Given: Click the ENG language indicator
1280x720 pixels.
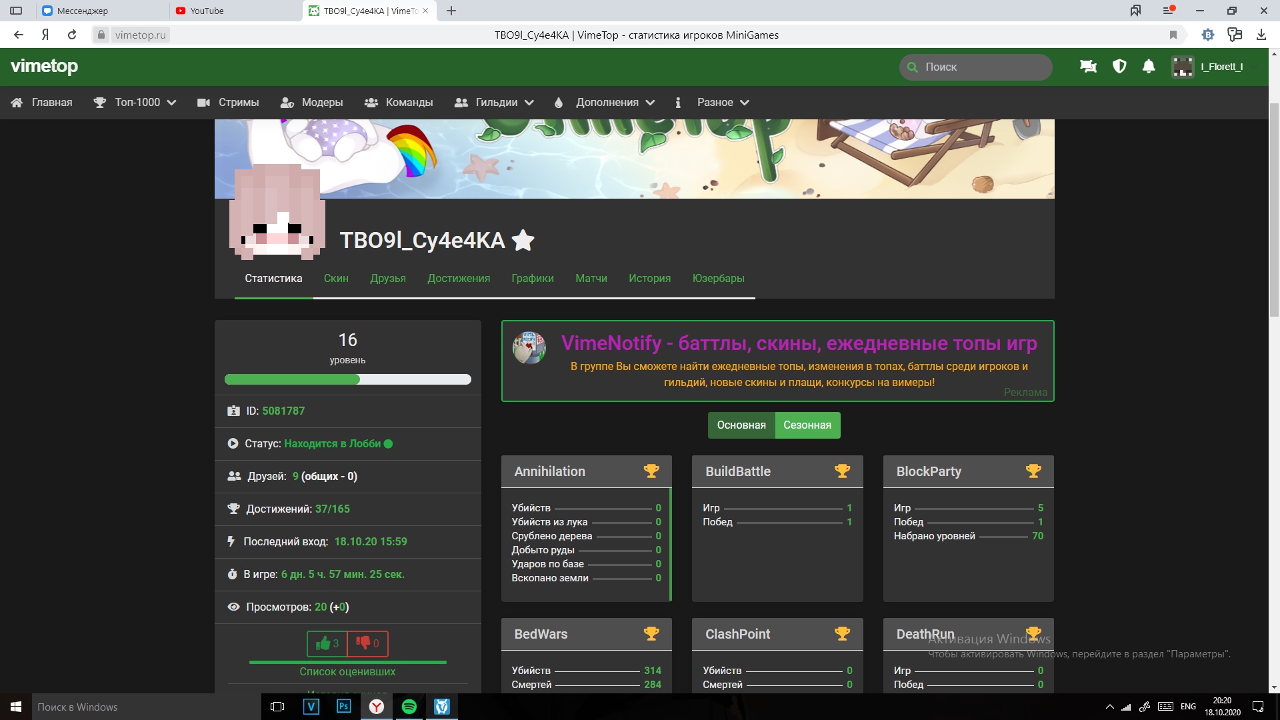Looking at the screenshot, I should (x=1188, y=707).
